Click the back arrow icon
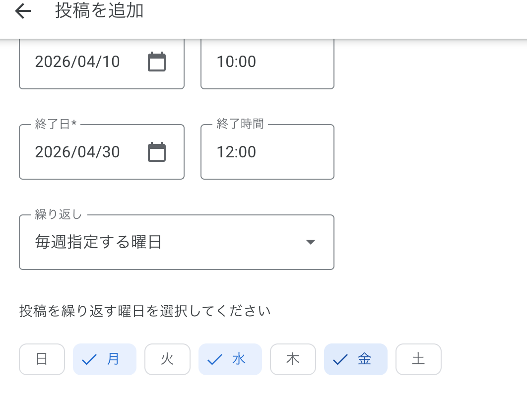The width and height of the screenshot is (527, 405). pos(23,11)
